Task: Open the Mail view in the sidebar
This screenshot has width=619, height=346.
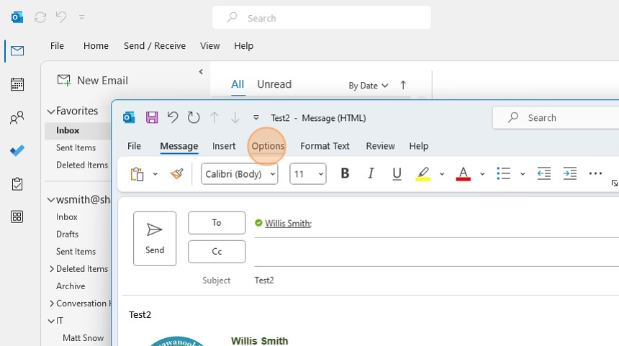Action: [17, 50]
